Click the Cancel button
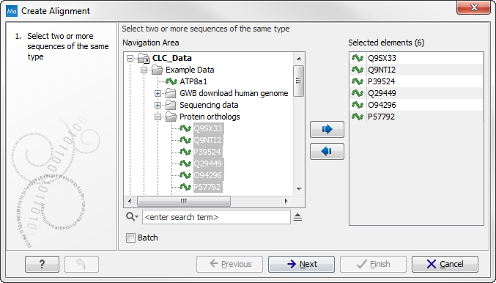 tap(445, 264)
